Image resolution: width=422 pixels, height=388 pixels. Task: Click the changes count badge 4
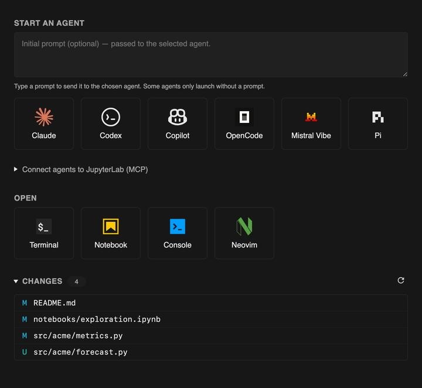[76, 281]
